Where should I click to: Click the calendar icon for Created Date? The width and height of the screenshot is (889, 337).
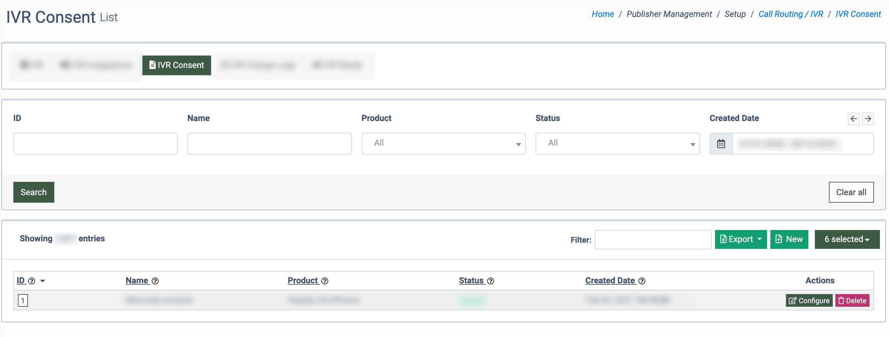[721, 144]
